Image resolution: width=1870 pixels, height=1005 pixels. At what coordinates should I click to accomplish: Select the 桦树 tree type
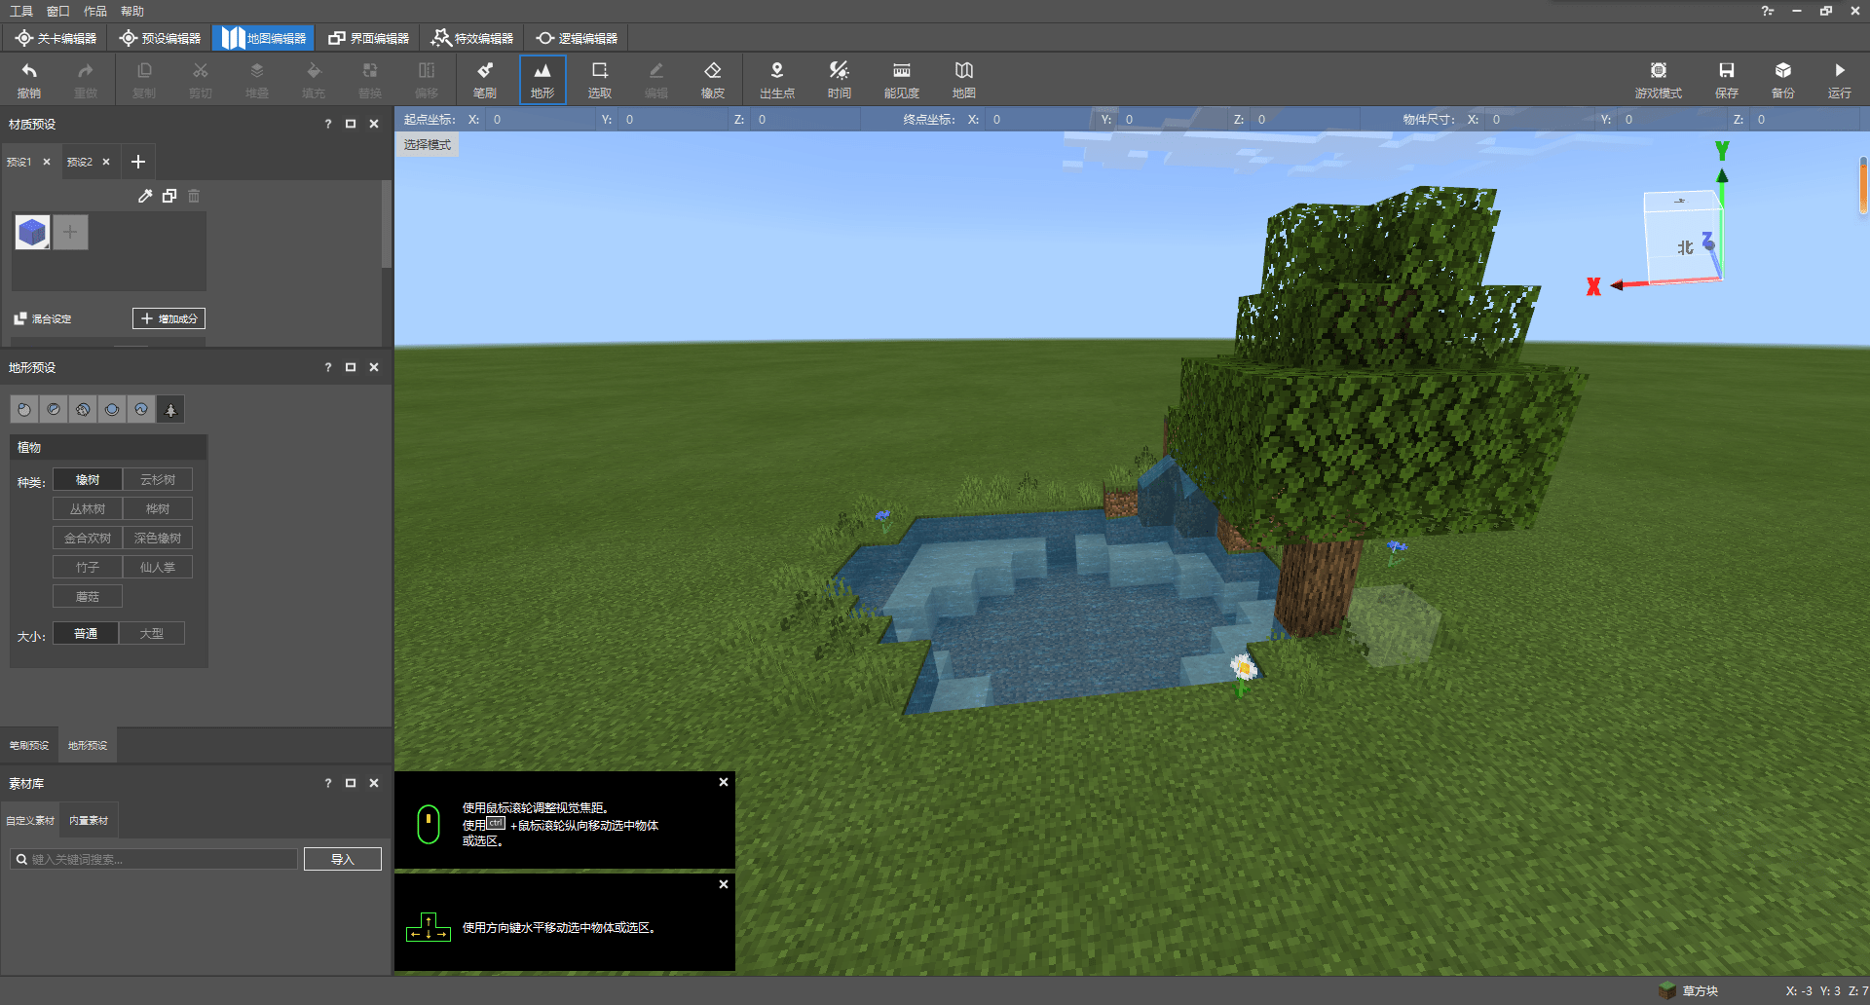coord(158,508)
